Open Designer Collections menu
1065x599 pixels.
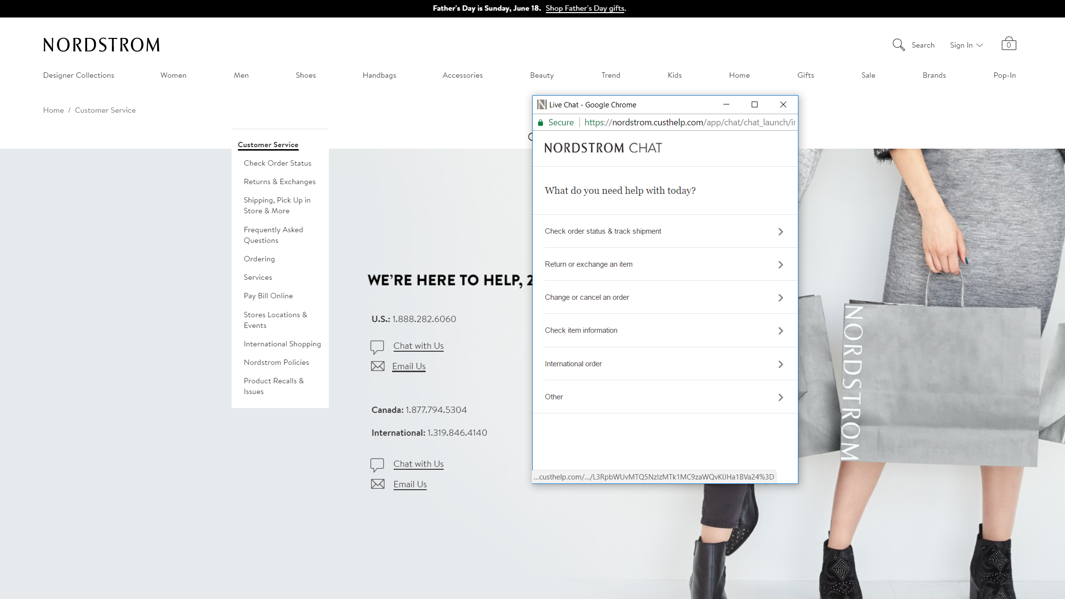point(78,75)
